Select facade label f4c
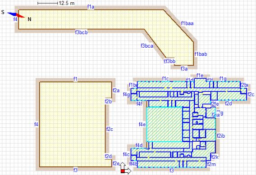 (x=126, y=154)
